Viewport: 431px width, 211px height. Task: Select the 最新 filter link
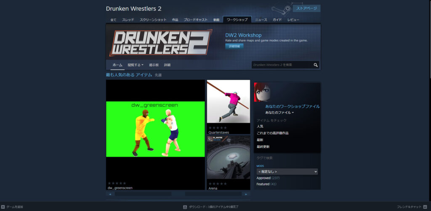[x=260, y=140]
